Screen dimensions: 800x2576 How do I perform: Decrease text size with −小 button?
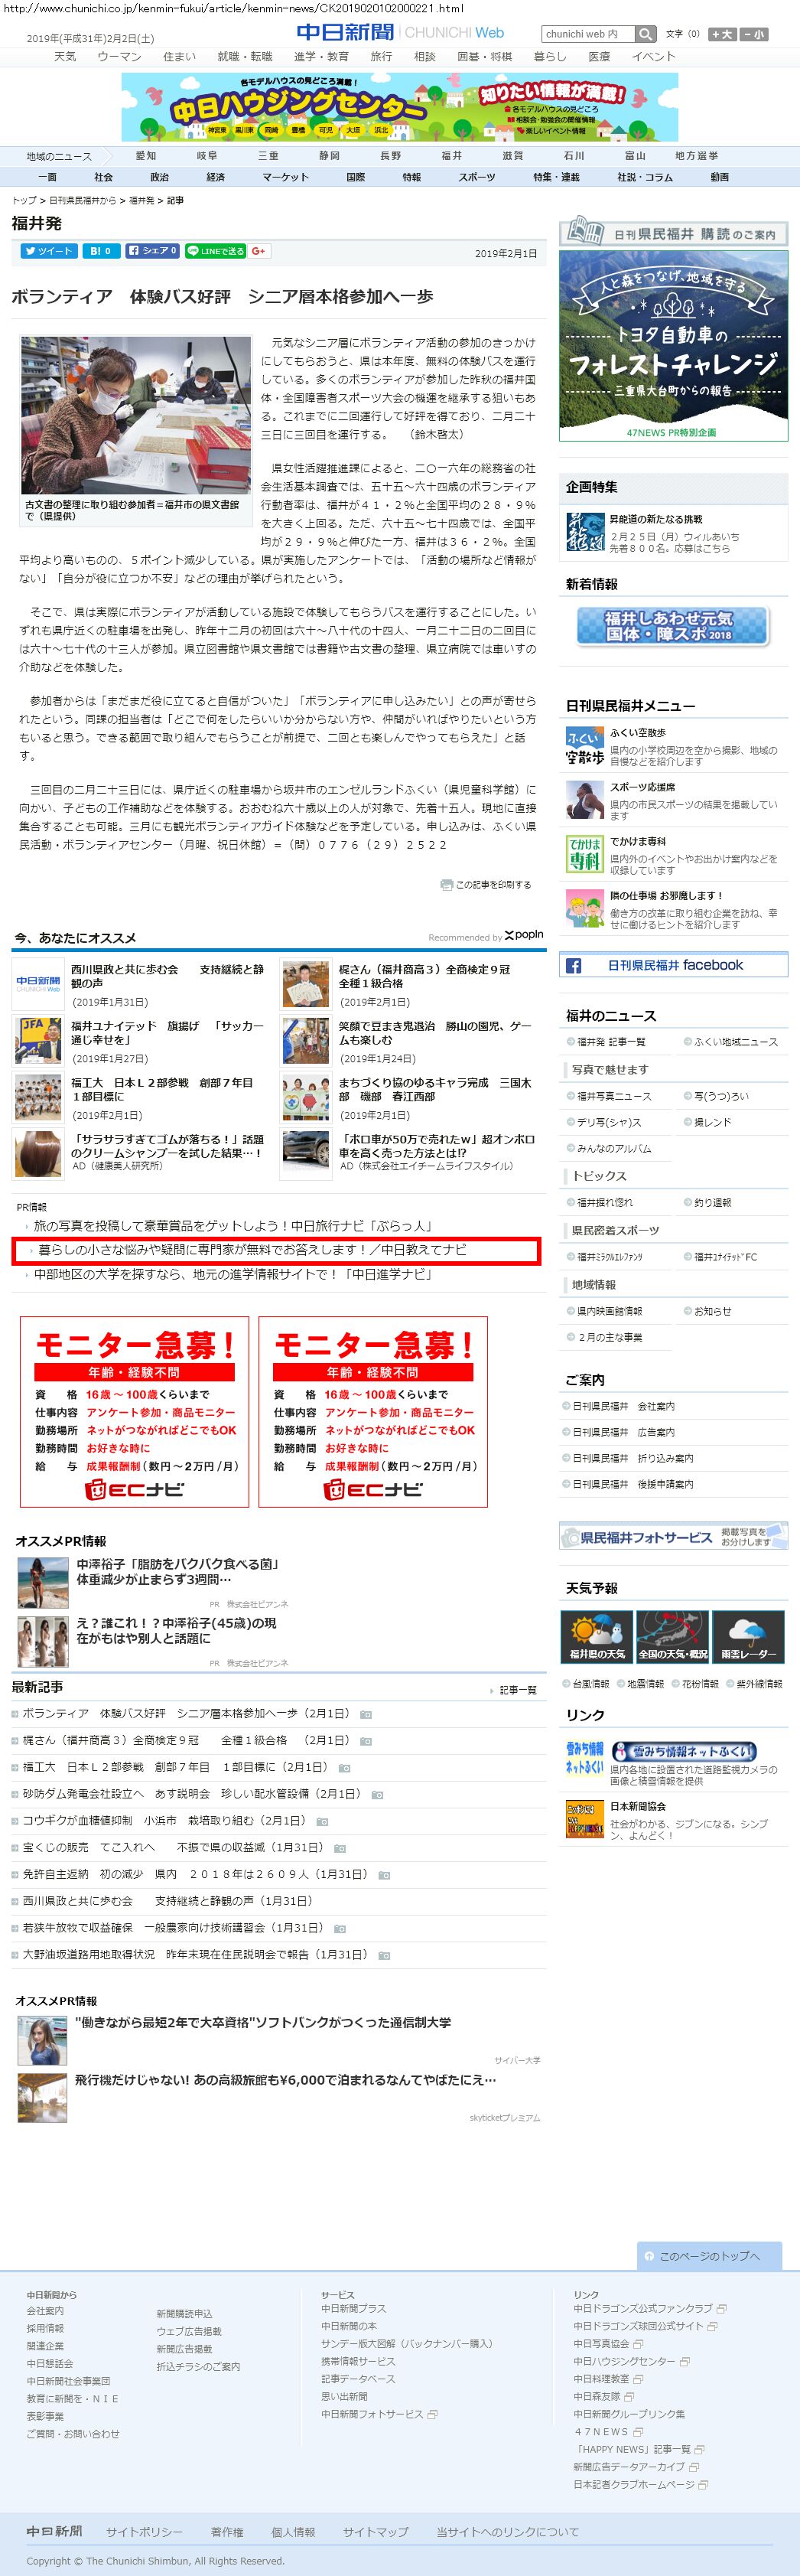coord(754,34)
